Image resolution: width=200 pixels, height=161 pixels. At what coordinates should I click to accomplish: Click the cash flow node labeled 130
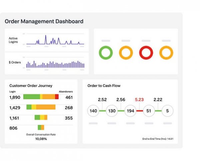point(112,111)
